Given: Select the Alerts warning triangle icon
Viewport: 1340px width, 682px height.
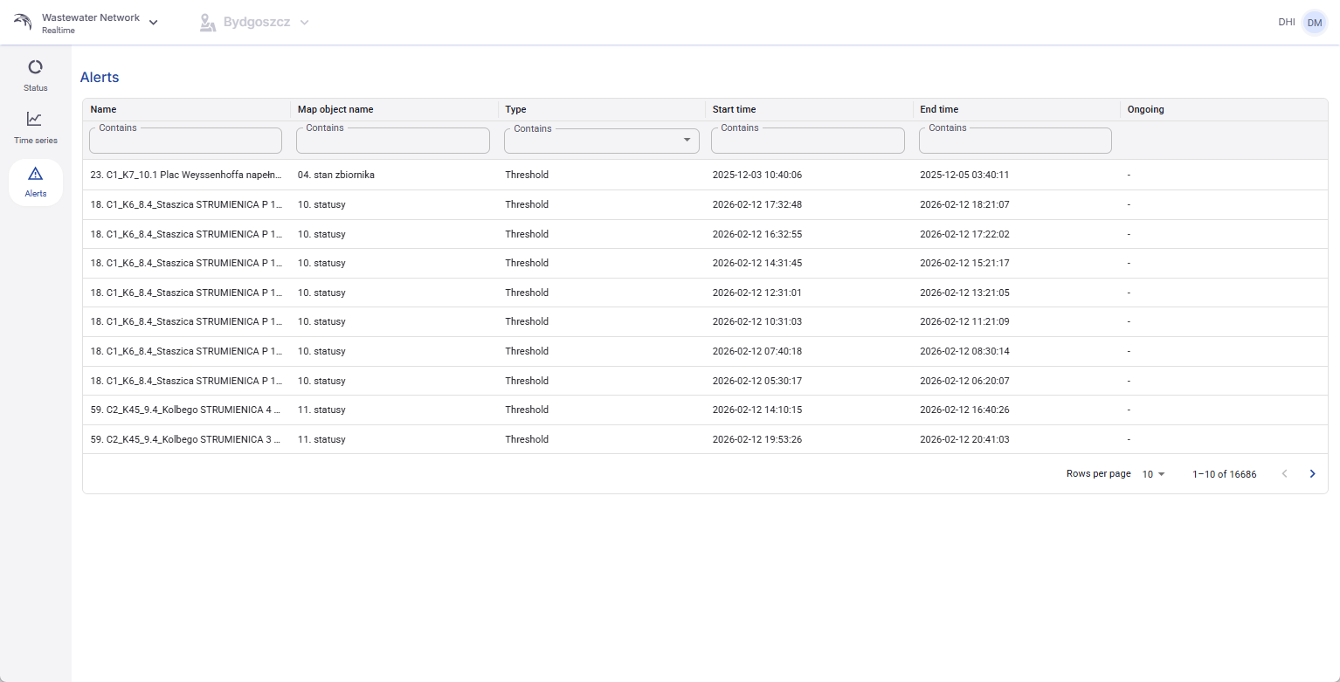Looking at the screenshot, I should coord(36,173).
